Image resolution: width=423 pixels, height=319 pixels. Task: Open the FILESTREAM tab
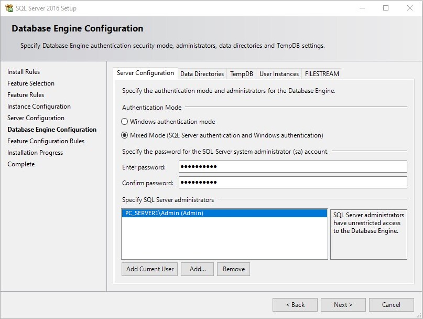(x=322, y=74)
